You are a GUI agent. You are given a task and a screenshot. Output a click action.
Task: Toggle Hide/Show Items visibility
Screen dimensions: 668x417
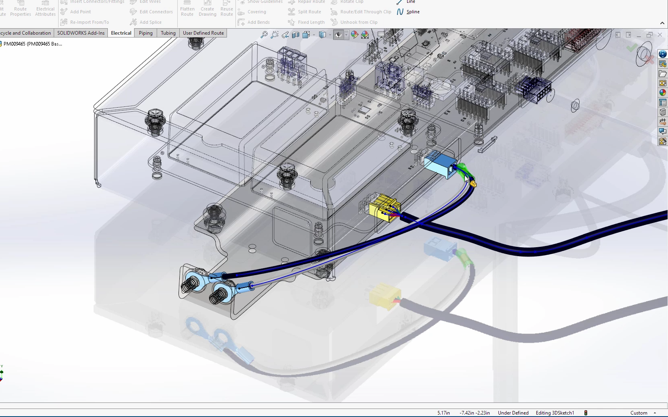338,35
